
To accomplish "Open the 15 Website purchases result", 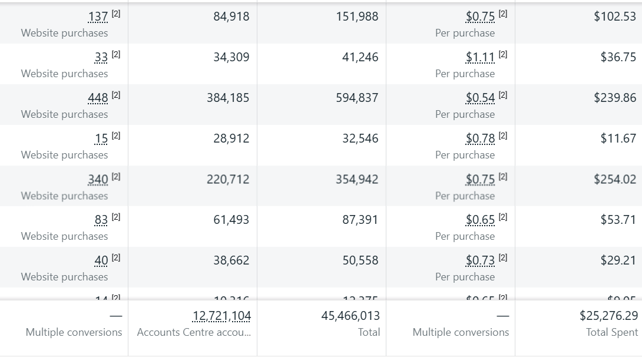I will tap(101, 138).
